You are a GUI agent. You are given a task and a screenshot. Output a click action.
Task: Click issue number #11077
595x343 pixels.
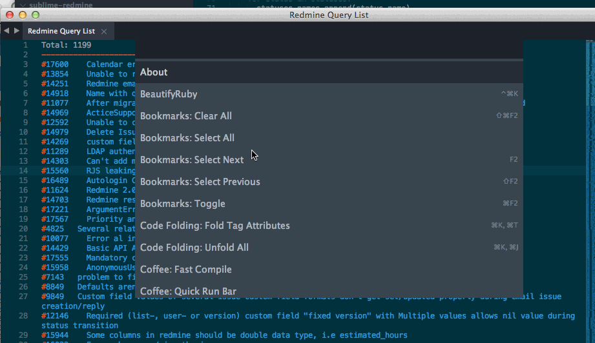[x=55, y=103]
